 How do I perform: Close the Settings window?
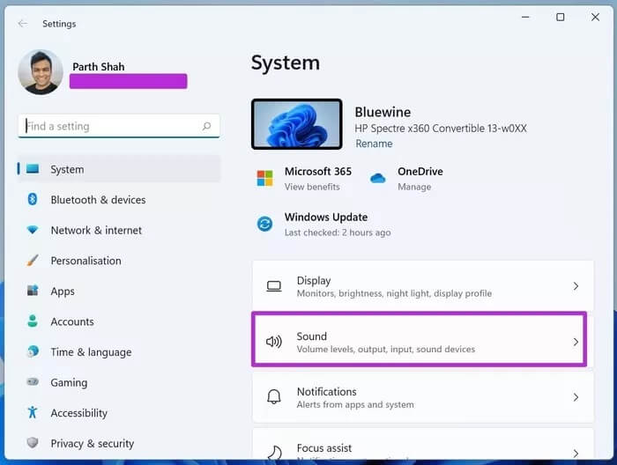coord(595,17)
